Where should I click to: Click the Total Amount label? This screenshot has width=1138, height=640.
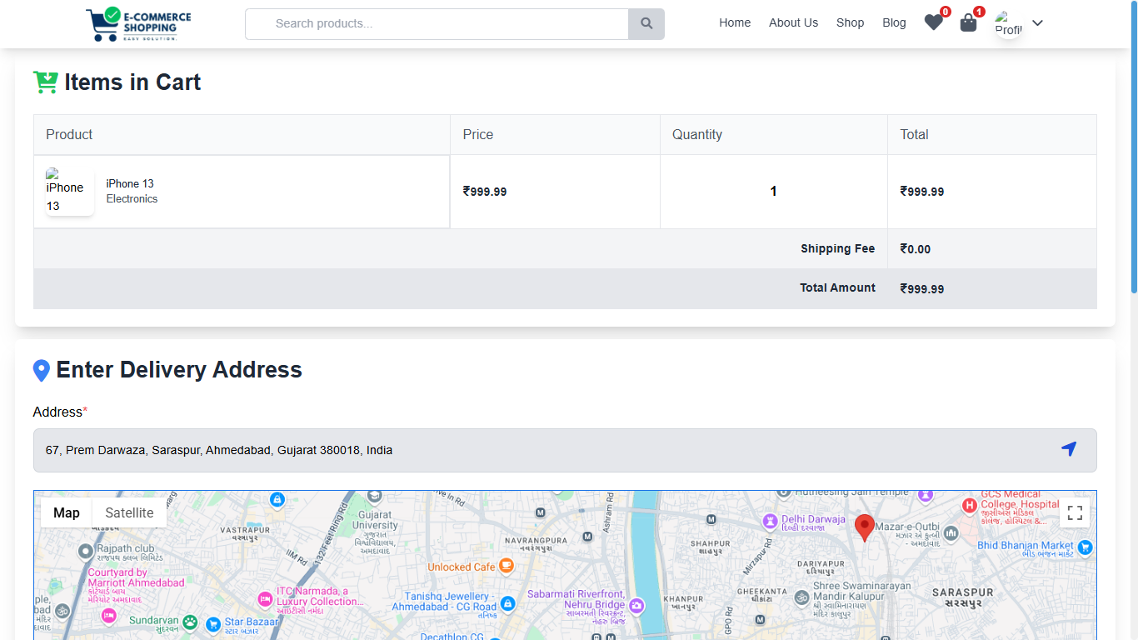tap(837, 287)
